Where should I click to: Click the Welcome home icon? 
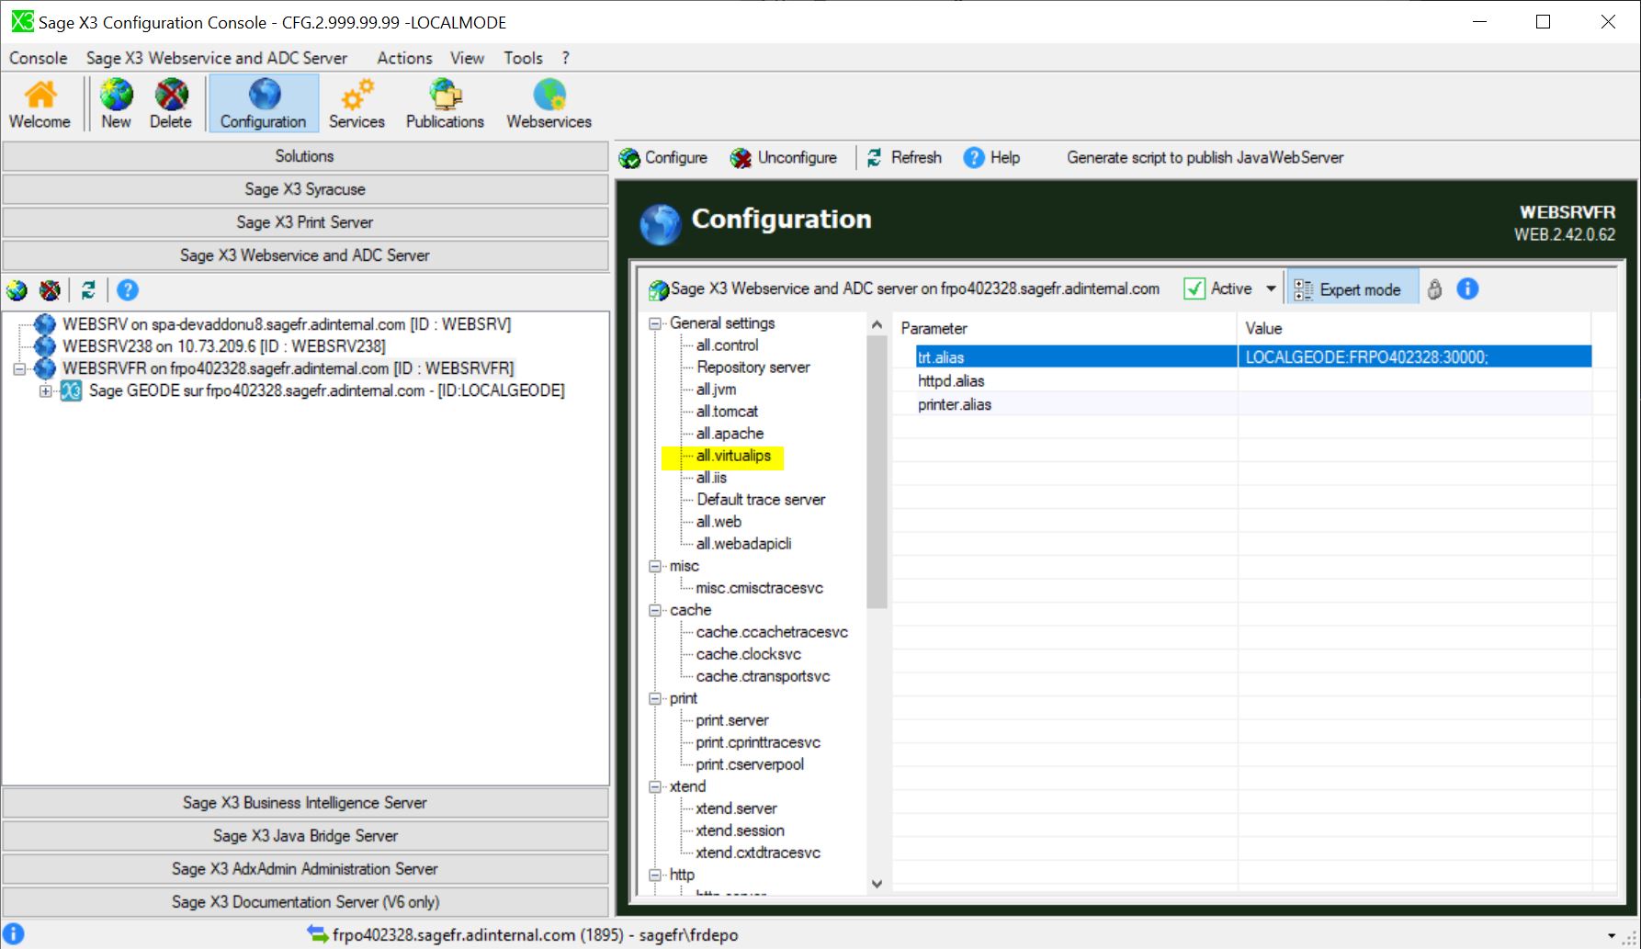40,96
